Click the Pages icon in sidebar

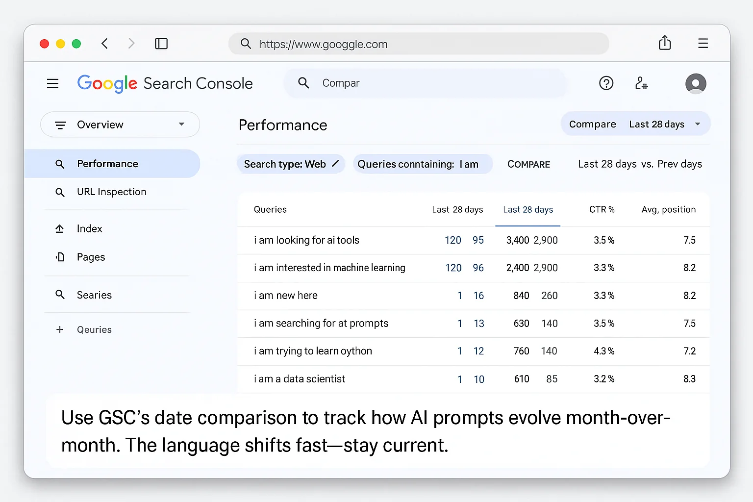(60, 257)
